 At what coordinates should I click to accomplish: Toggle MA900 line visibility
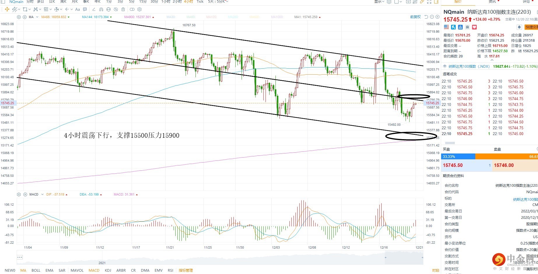[139, 17]
